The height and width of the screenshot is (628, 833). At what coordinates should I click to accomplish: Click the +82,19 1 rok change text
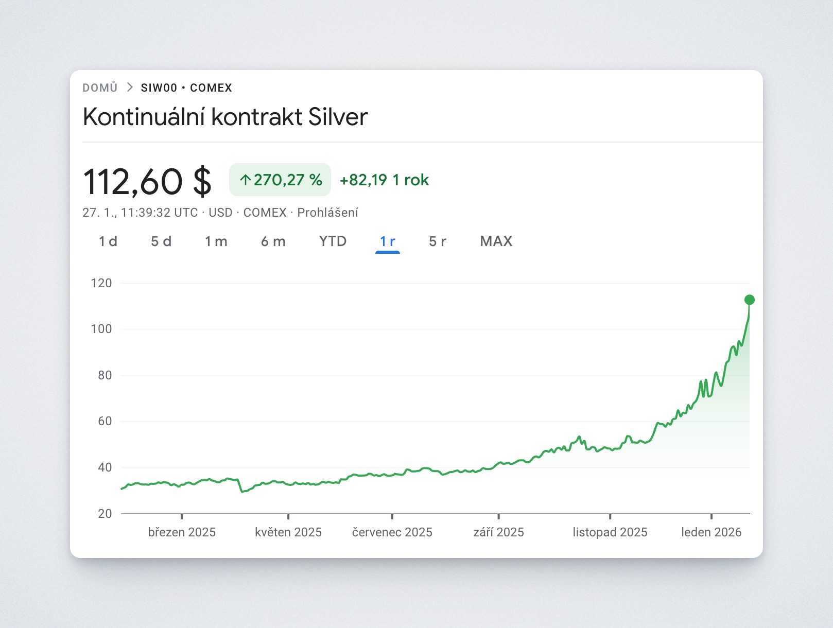point(384,180)
